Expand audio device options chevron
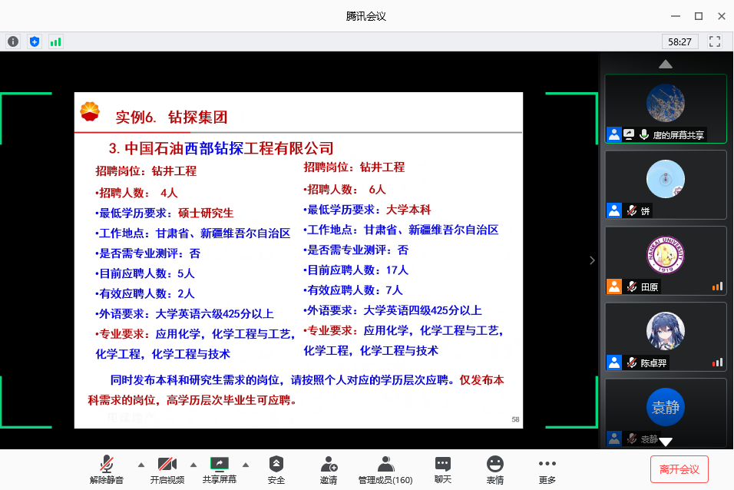Image resolution: width=734 pixels, height=490 pixels. pos(141,465)
